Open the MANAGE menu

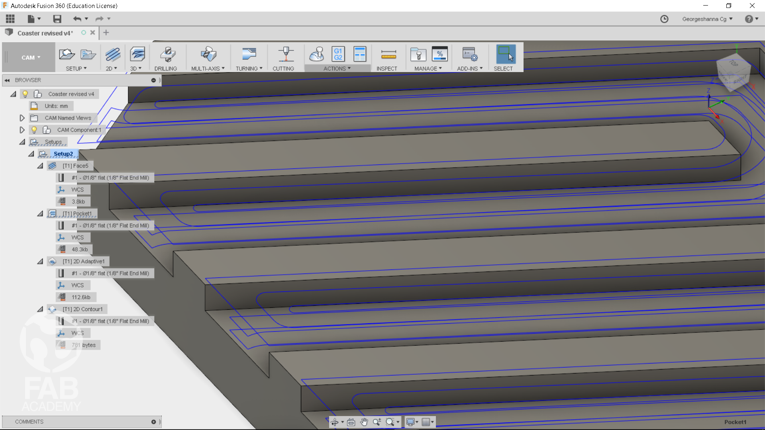click(428, 68)
